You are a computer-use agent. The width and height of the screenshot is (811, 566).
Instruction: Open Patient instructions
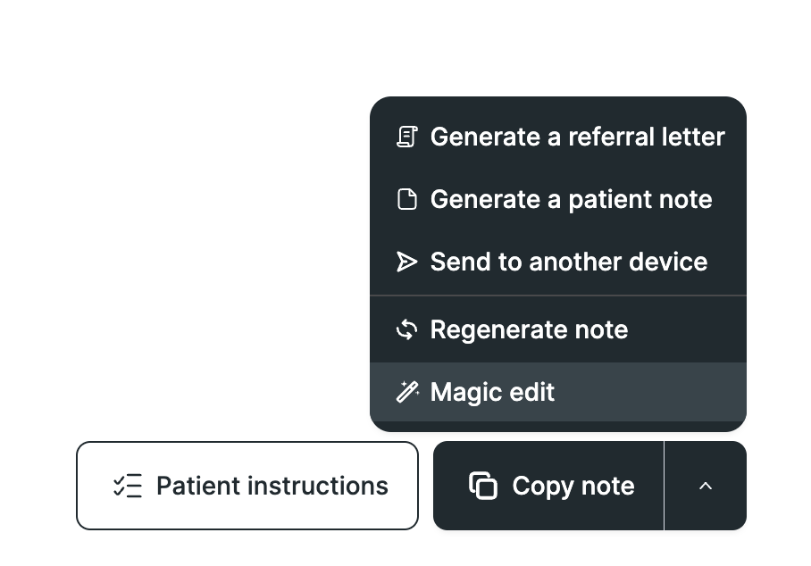click(x=247, y=486)
